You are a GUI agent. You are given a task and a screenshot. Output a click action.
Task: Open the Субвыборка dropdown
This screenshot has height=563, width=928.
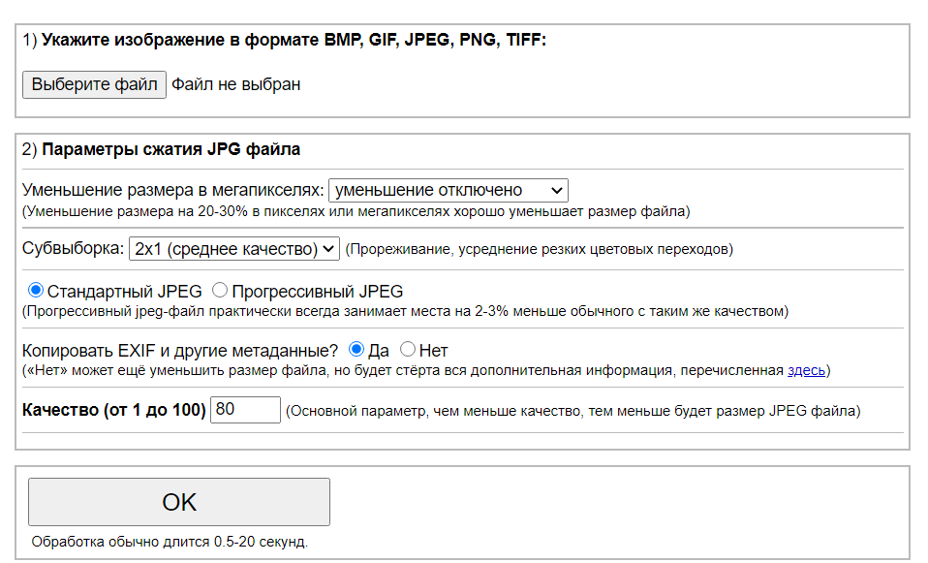pos(234,249)
